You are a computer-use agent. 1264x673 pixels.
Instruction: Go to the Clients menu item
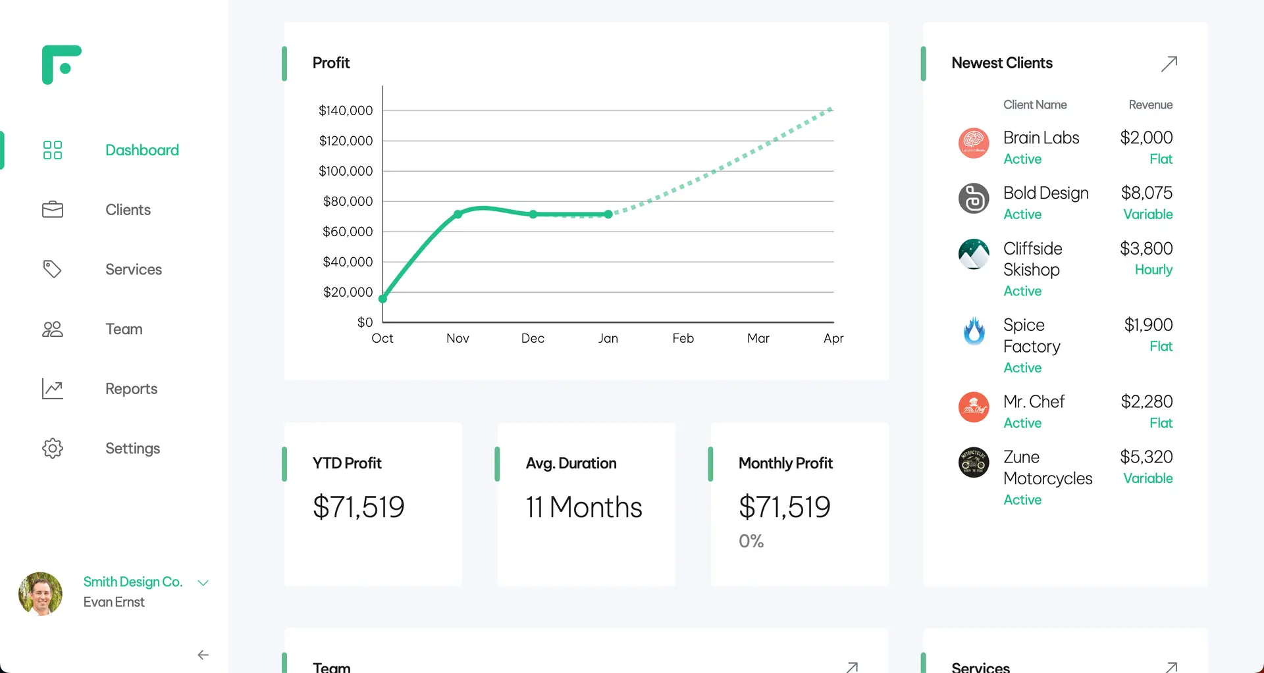(x=128, y=210)
